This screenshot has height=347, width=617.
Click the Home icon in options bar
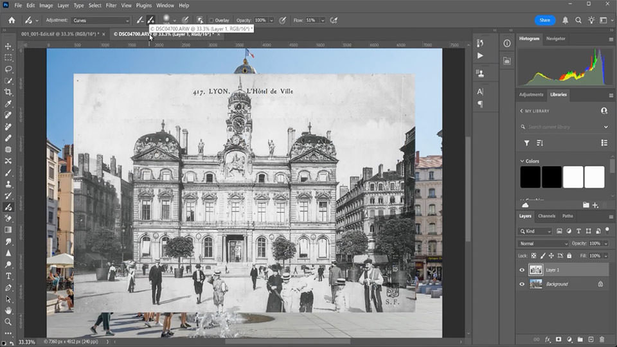click(11, 20)
